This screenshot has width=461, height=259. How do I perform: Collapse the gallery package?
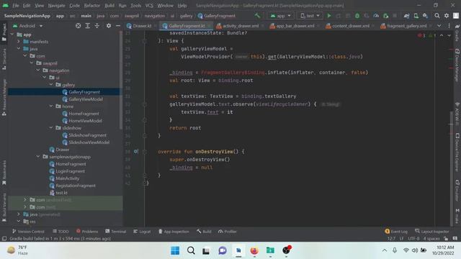point(51,85)
